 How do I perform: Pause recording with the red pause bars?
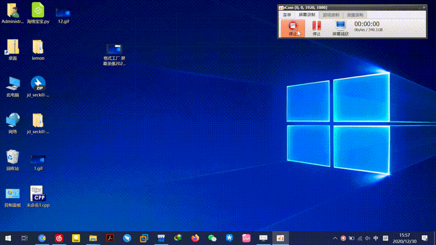(316, 28)
